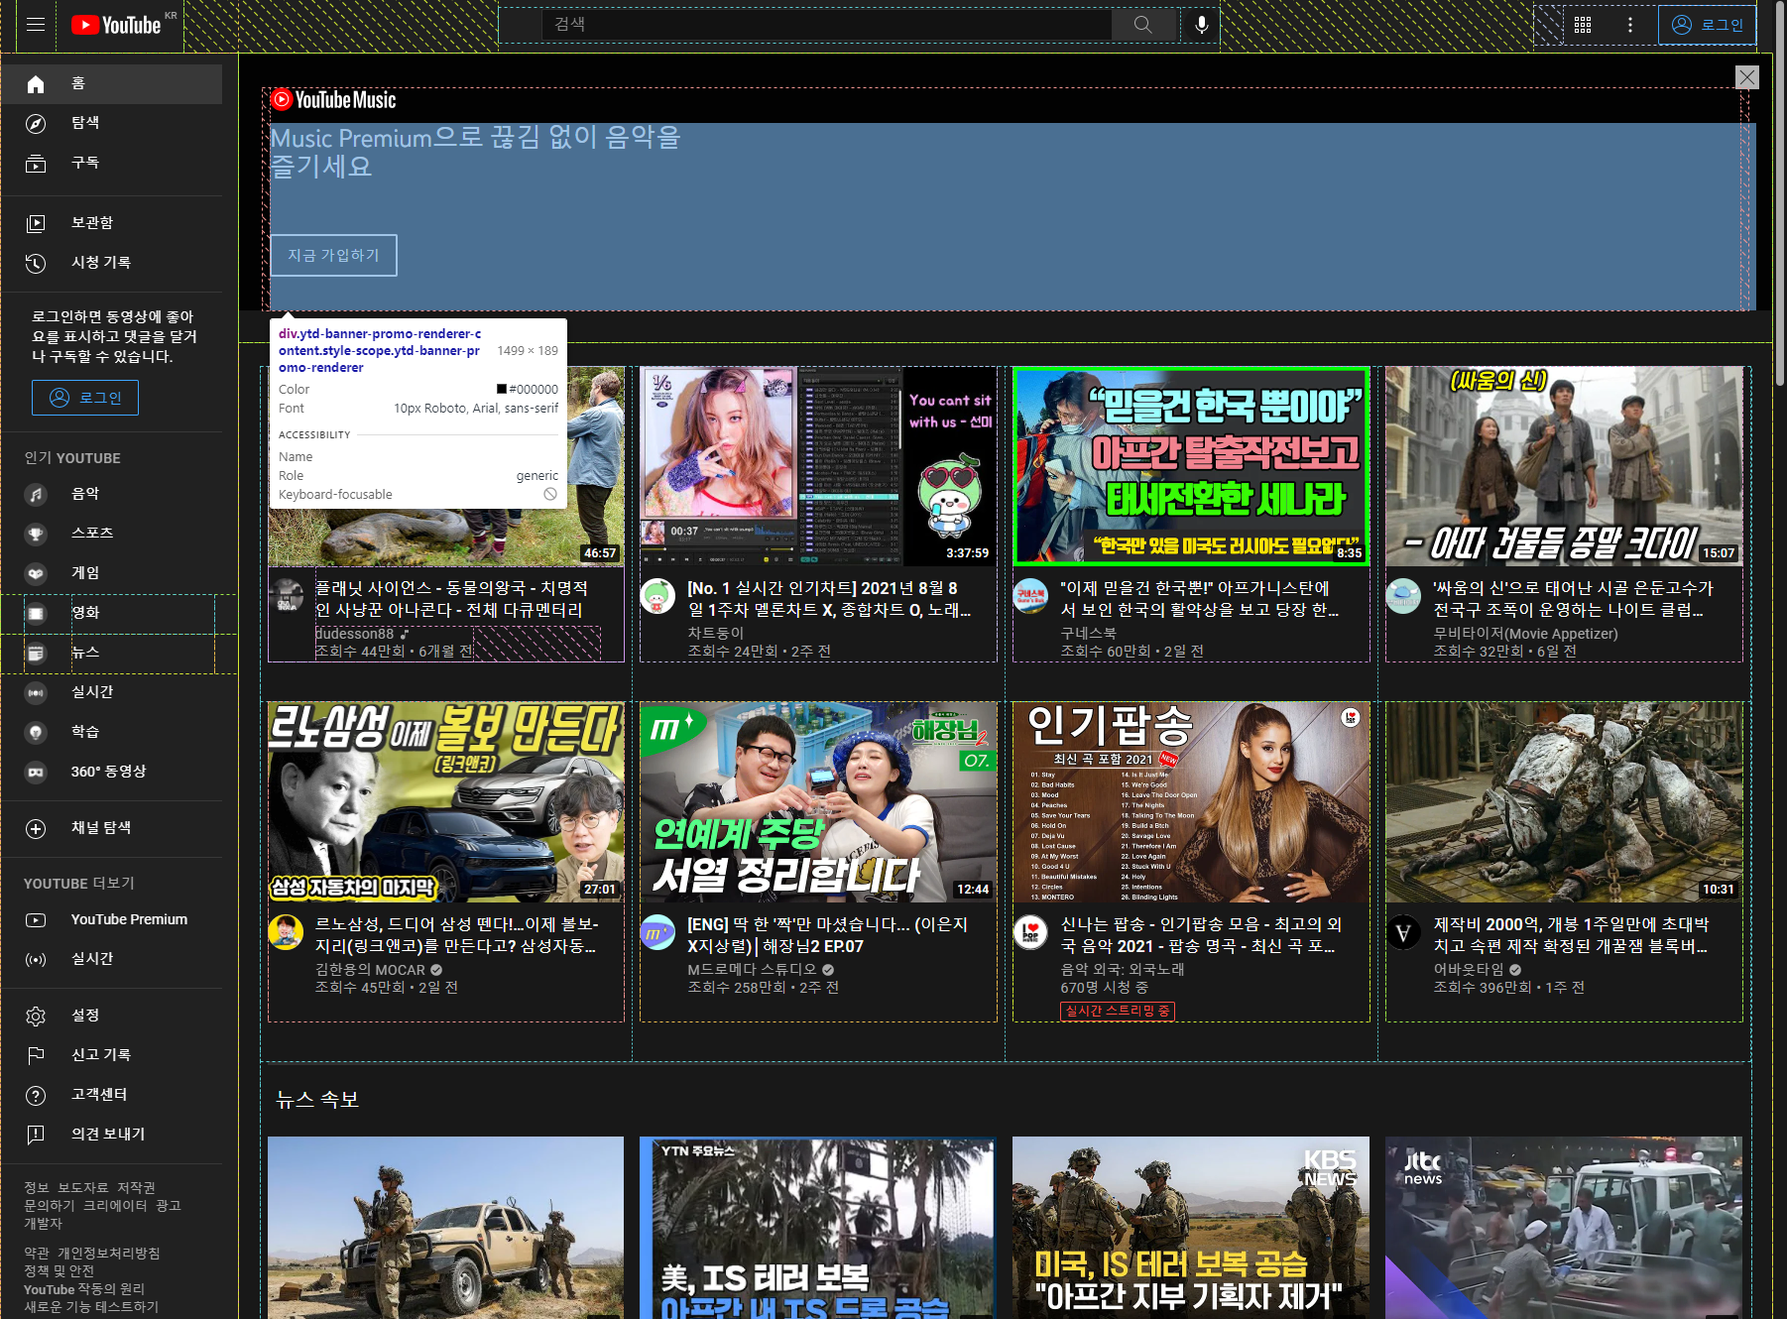
Task: Open the hamburger guide menu
Action: click(36, 25)
